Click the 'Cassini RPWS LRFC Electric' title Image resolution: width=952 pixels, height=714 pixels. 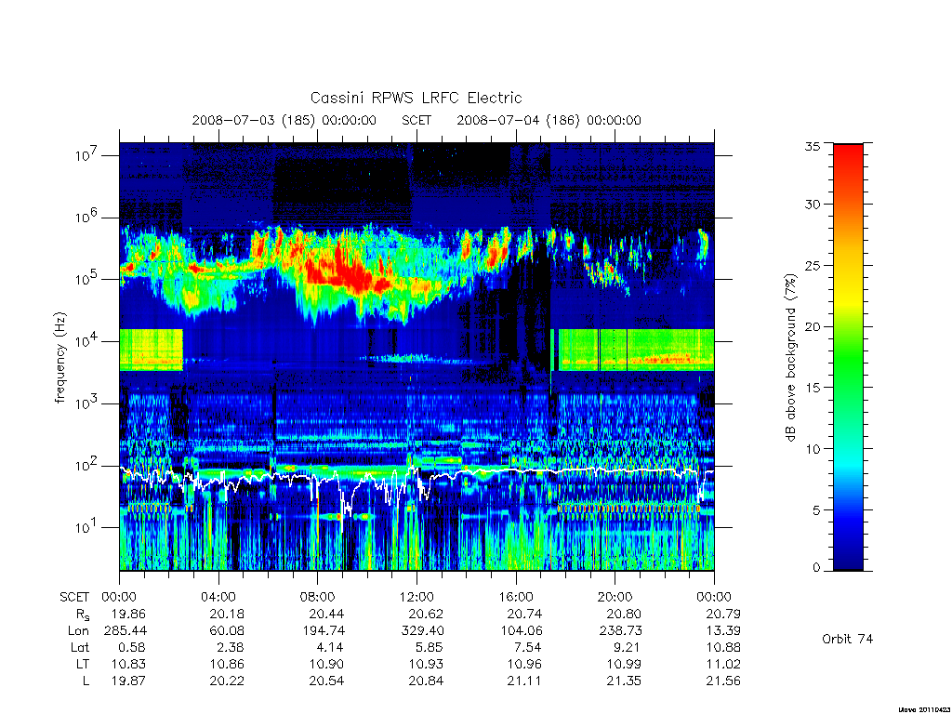pos(416,98)
